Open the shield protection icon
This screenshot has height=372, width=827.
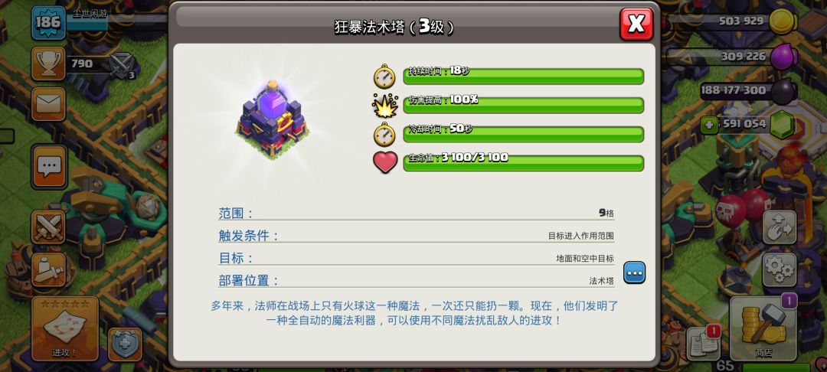pos(125,344)
